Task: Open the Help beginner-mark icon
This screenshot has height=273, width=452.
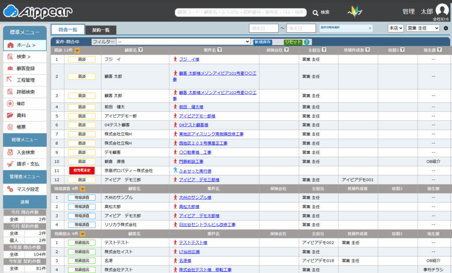Action: click(x=355, y=12)
